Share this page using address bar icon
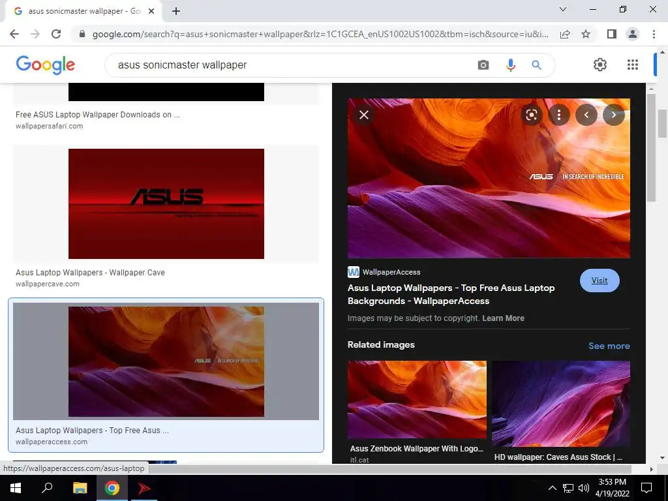 pos(565,34)
